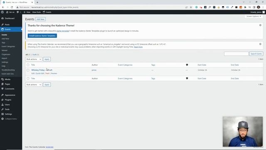Click the bottom Apply button
The width and height of the screenshot is (266, 150).
pyautogui.click(x=47, y=85)
